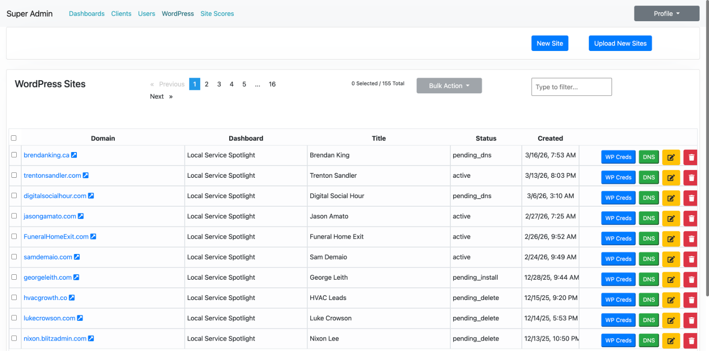
Task: Open external link icon beside brendanking.ca
Action: coord(74,155)
